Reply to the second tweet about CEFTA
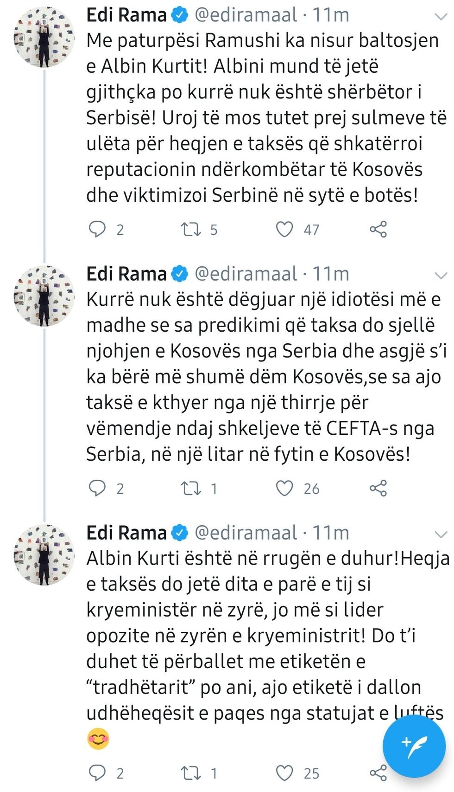Screen dimensions: 454x792 pyautogui.click(x=99, y=487)
